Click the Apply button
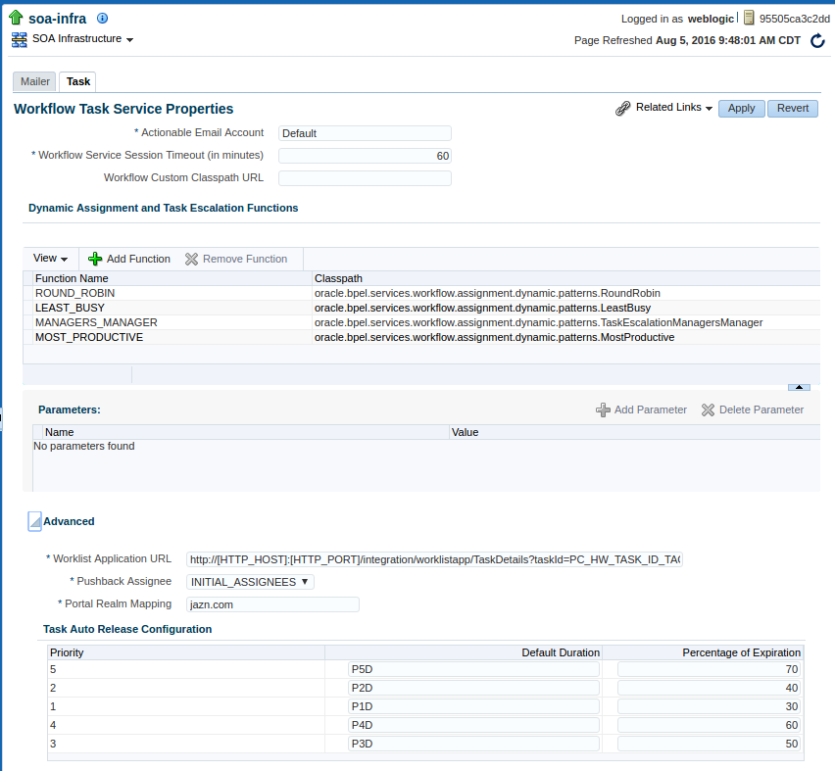 [741, 108]
